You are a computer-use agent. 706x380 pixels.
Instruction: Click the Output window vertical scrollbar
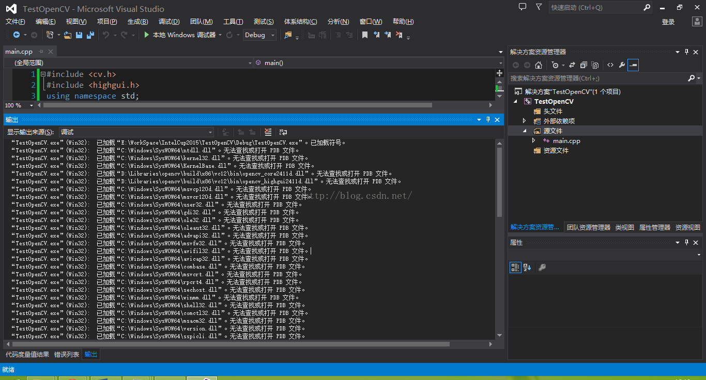pyautogui.click(x=499, y=182)
